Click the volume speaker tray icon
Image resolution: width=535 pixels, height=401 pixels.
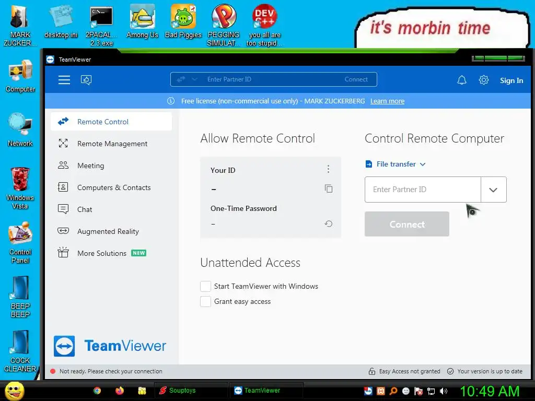click(x=444, y=391)
